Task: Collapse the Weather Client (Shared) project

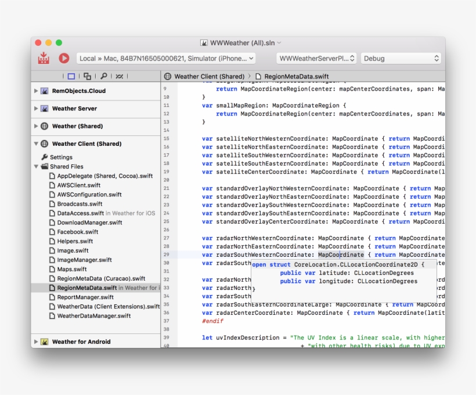Action: (36, 143)
